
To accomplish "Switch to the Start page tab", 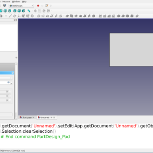I will [27, 117].
